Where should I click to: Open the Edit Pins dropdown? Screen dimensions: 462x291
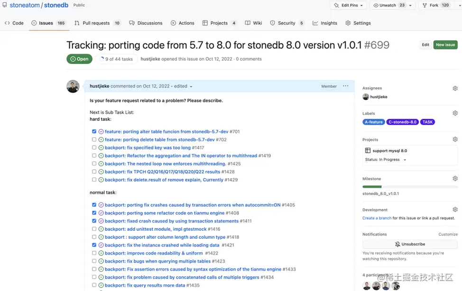click(x=348, y=5)
